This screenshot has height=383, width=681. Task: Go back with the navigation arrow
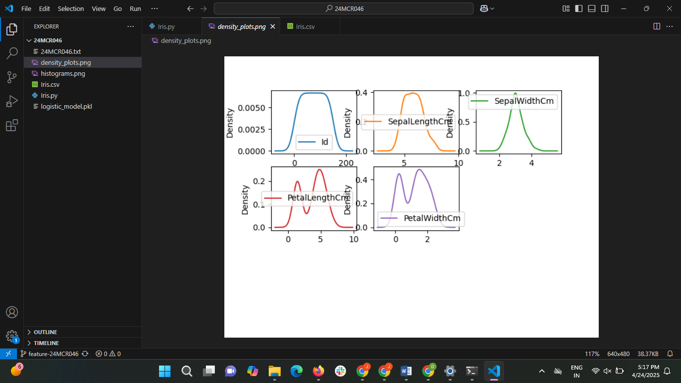pos(190,8)
